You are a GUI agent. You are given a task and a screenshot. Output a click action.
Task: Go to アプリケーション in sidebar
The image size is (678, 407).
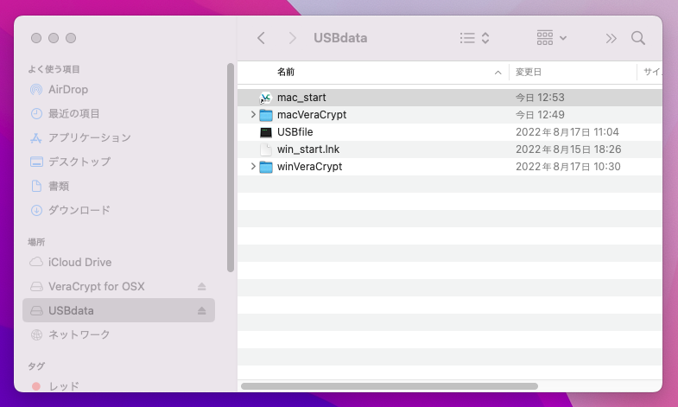coord(89,137)
